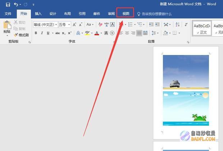Apply a multilevel list
This screenshot has height=151, width=223.
(140, 24)
